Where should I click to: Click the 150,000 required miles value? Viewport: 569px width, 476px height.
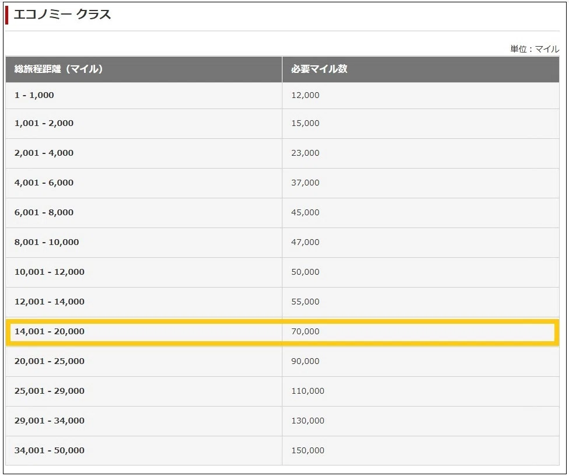(x=308, y=450)
